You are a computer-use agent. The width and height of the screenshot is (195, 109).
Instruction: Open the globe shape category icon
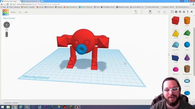[180, 12]
